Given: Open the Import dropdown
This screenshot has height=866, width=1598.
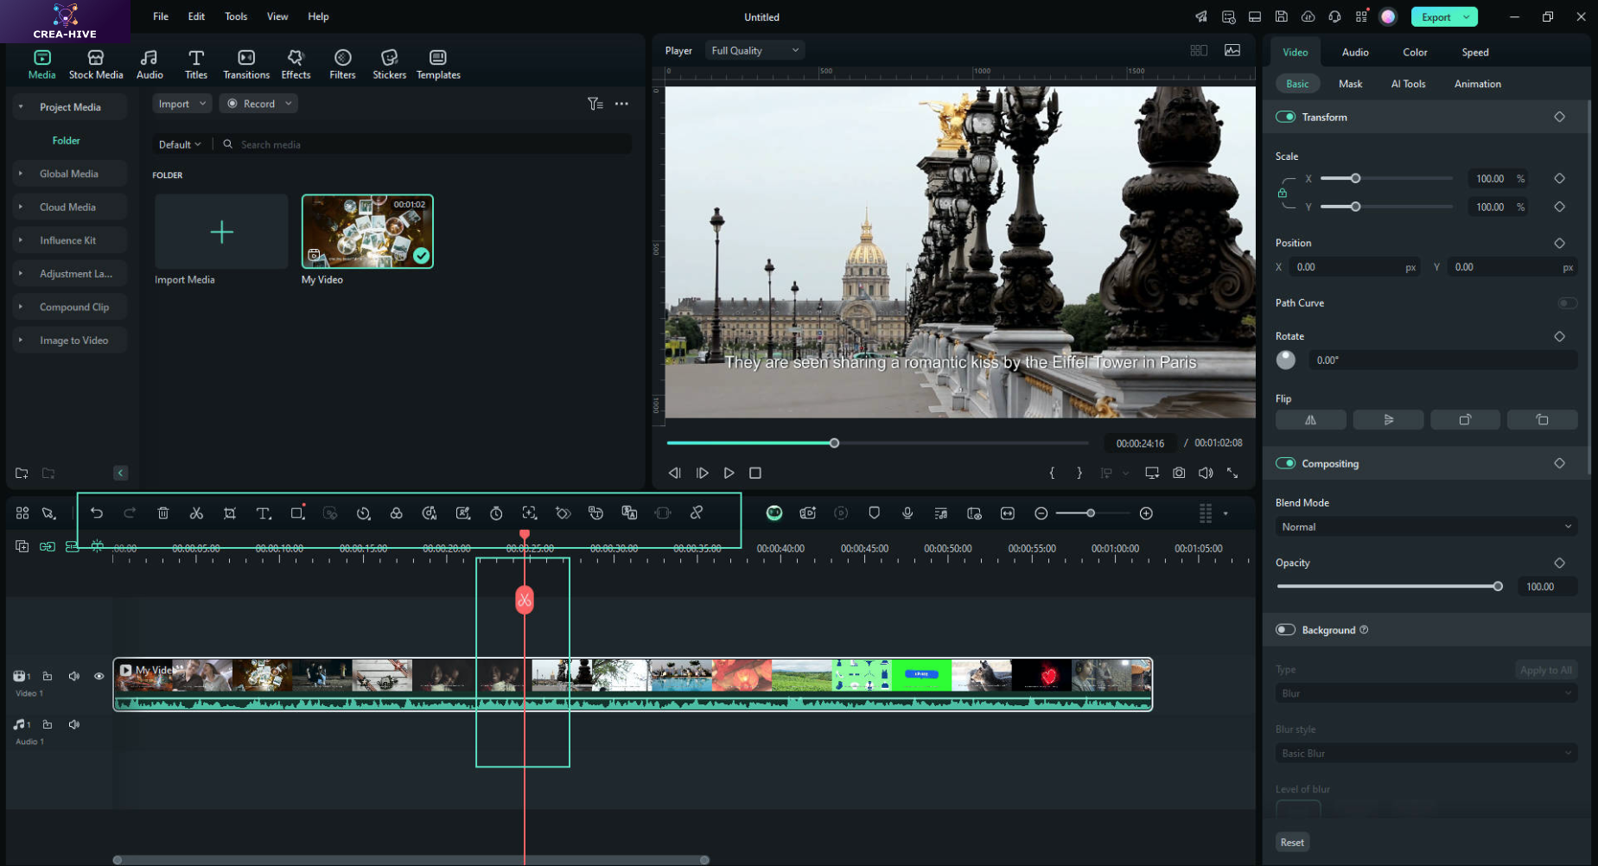Looking at the screenshot, I should [182, 104].
